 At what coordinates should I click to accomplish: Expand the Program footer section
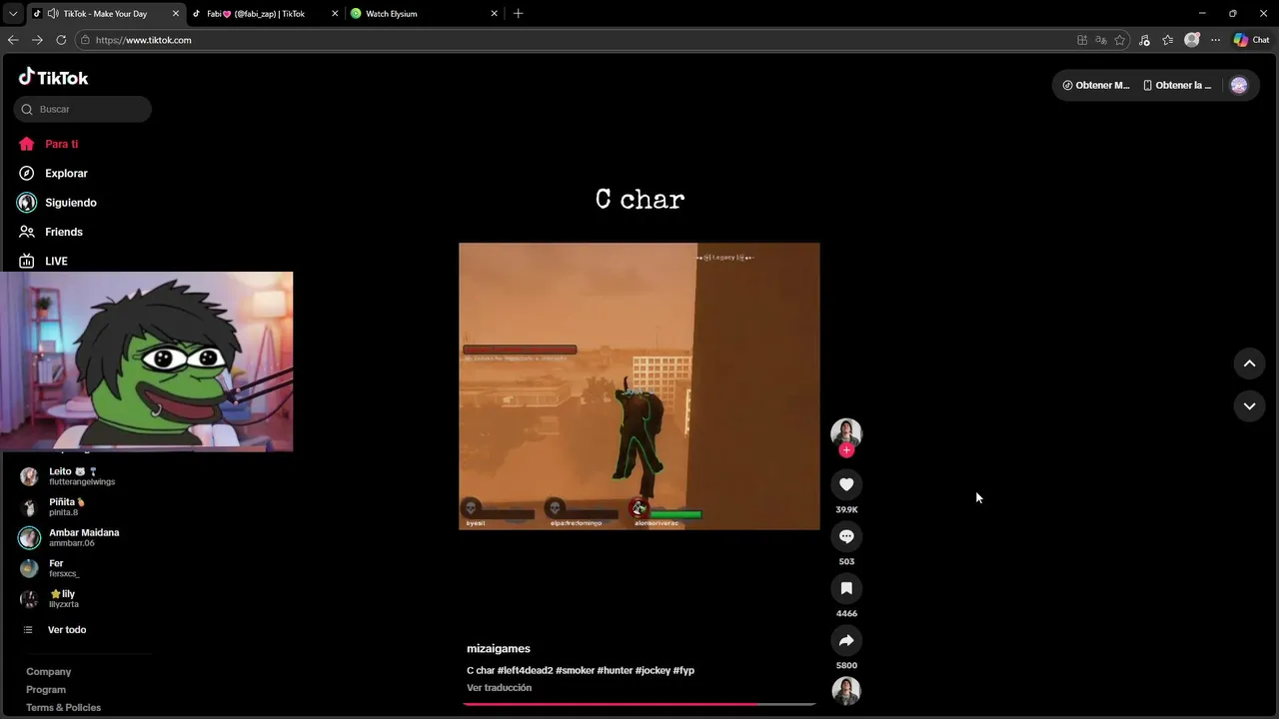(x=46, y=690)
